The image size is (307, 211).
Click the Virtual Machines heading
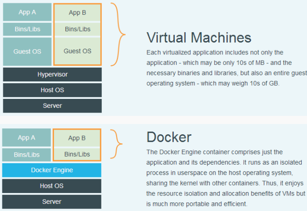199,37
